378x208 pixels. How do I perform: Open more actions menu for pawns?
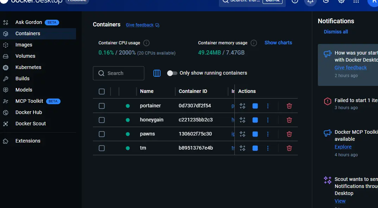coord(267,134)
